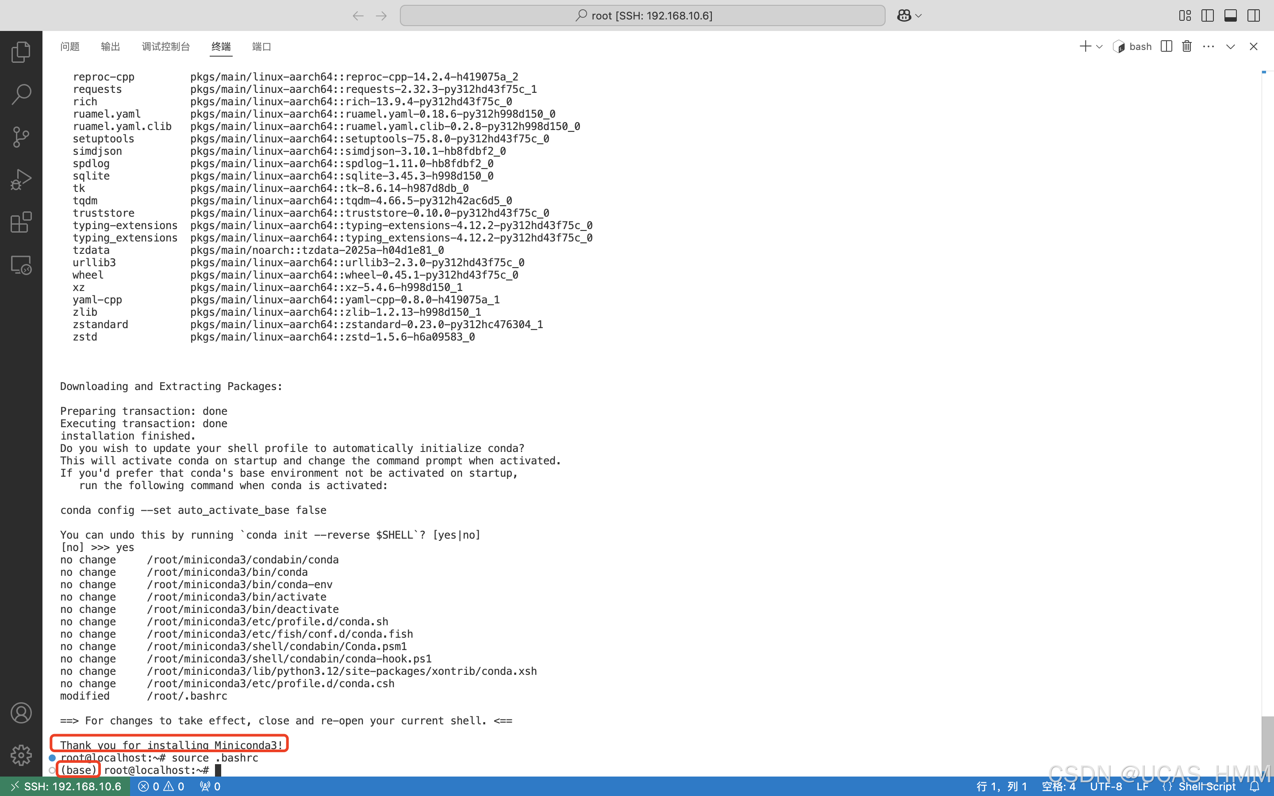1274x796 pixels.
Task: Open the Explorer view in activity bar
Action: click(x=21, y=52)
